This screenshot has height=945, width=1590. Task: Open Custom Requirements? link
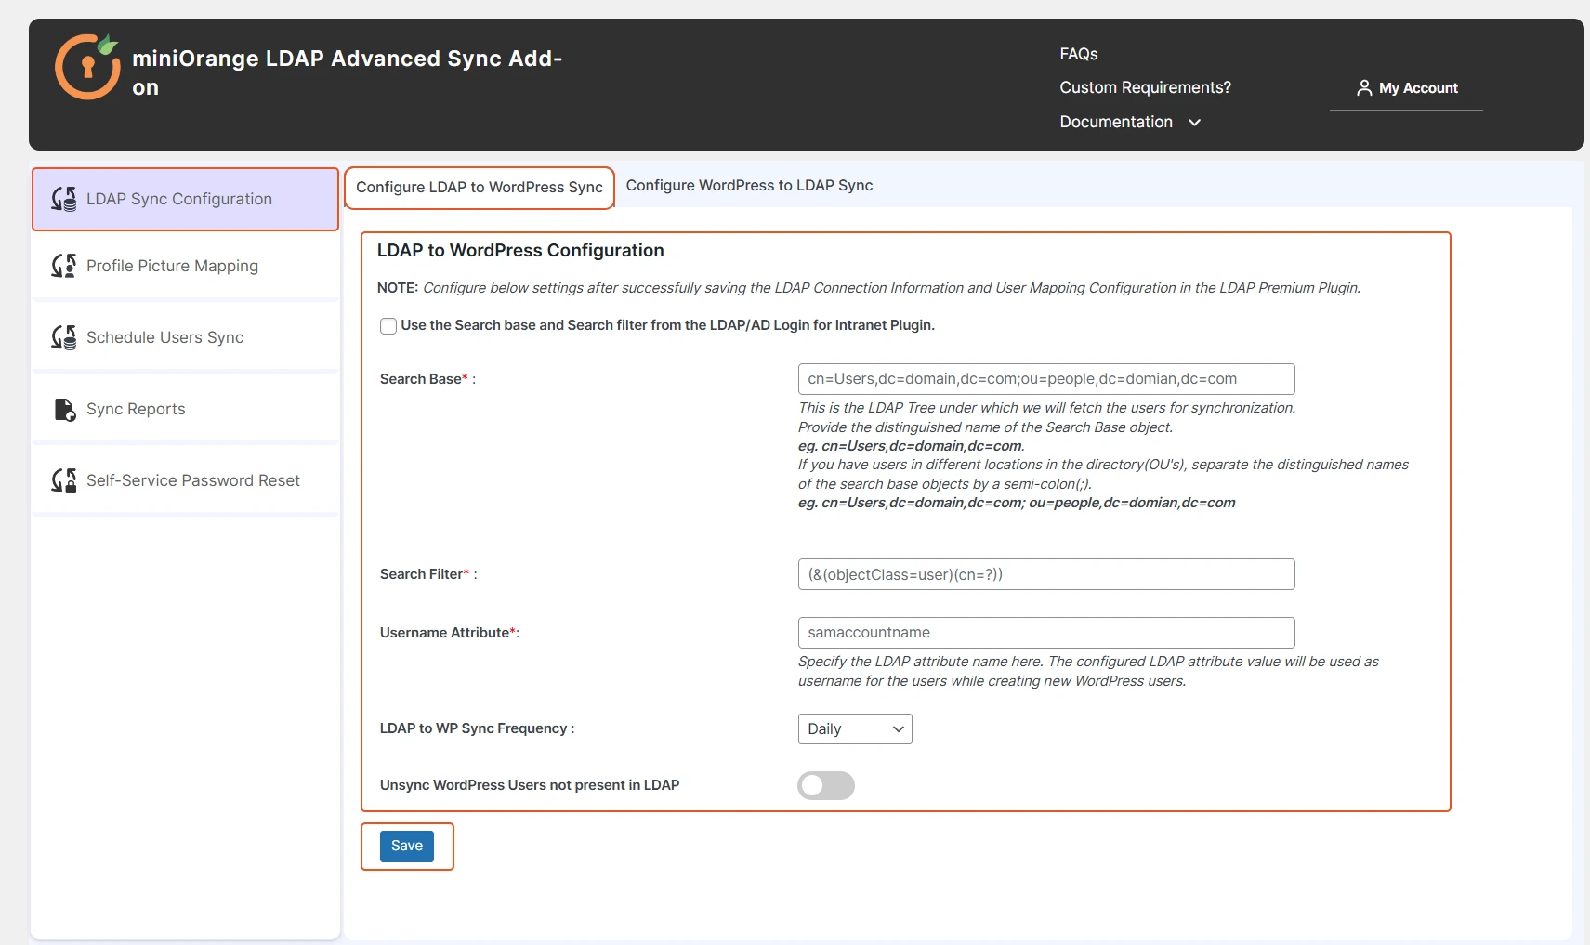coord(1145,87)
